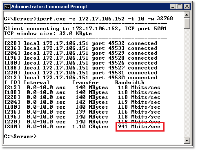Click the [212] port 49530 connected line
The image size is (198, 152).
[x=81, y=78]
